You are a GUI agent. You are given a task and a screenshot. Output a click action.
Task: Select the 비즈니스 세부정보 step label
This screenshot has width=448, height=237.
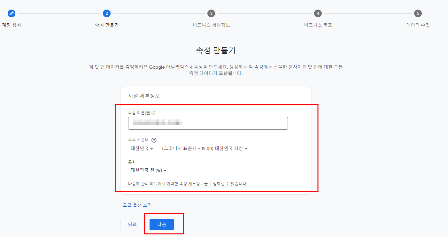(x=212, y=25)
